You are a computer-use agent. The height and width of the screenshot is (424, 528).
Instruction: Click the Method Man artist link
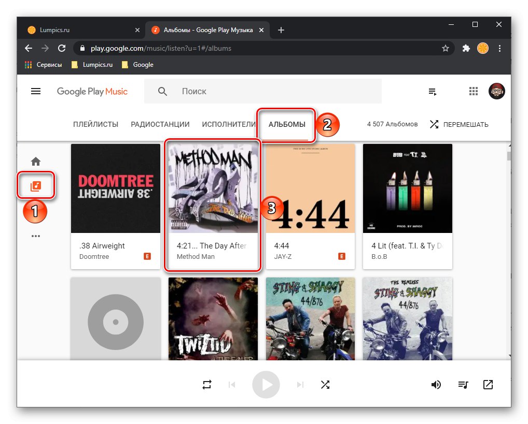196,257
